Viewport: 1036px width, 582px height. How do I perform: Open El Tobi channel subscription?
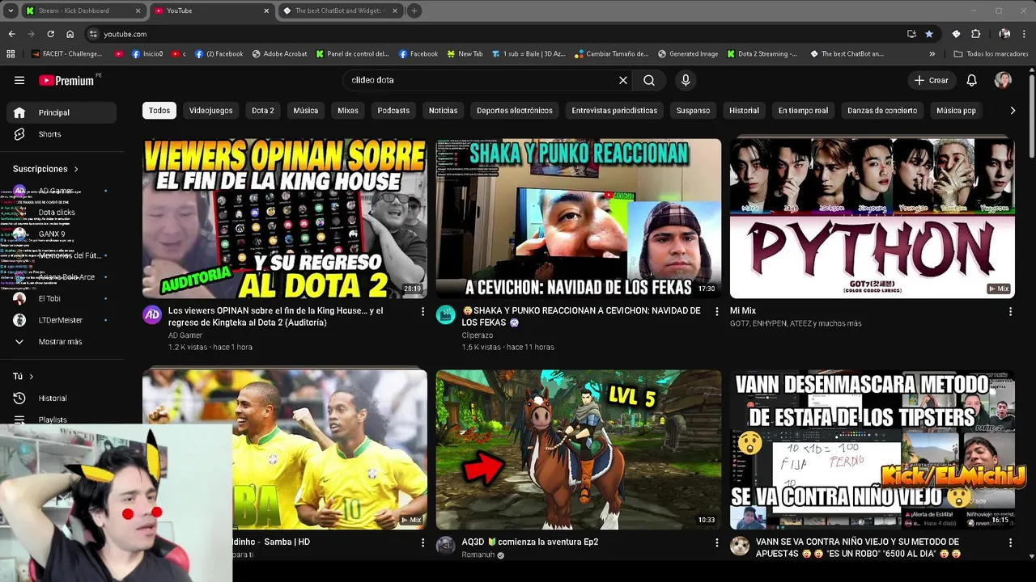pos(62,298)
